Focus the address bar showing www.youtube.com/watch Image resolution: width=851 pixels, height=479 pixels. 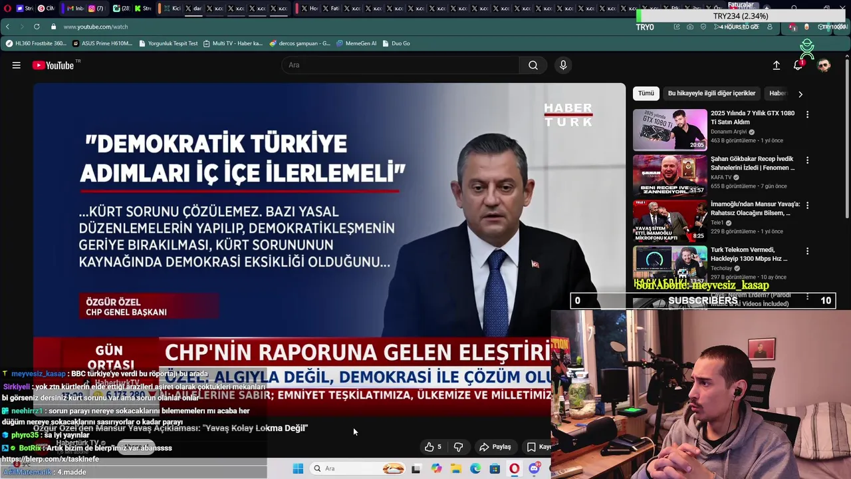(96, 27)
